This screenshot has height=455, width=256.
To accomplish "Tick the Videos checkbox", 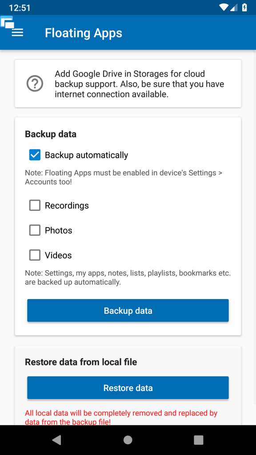I will [x=35, y=255].
